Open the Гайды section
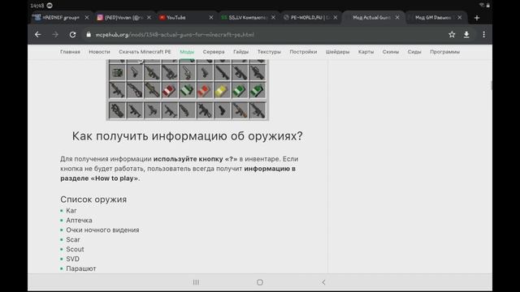The height and width of the screenshot is (292, 520). point(240,52)
